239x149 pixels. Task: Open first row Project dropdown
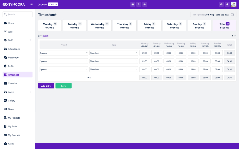point(64,53)
